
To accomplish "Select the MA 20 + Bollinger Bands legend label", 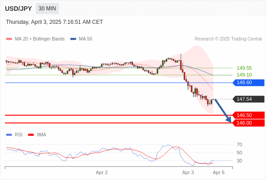I will point(40,39).
